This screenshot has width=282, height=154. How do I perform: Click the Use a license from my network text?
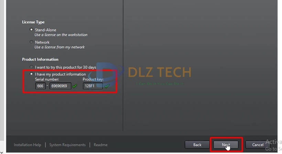[x=59, y=47]
